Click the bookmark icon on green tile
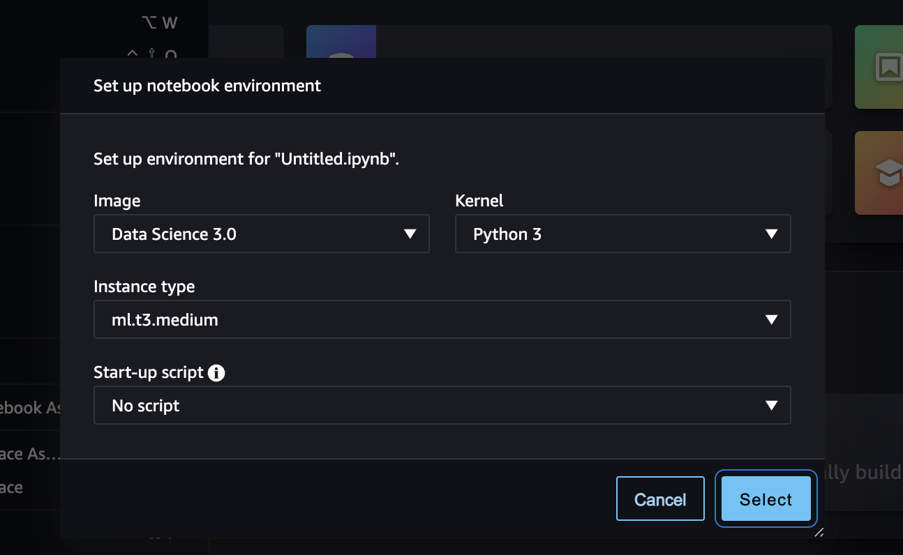Image resolution: width=903 pixels, height=555 pixels. [x=888, y=67]
